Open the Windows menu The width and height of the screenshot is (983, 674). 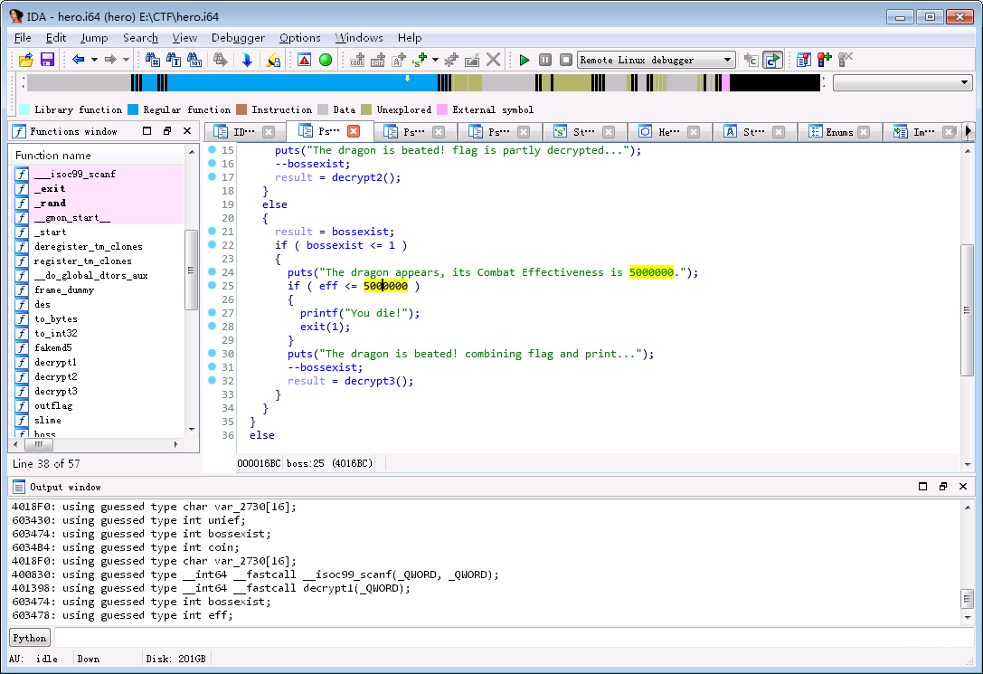tap(359, 38)
